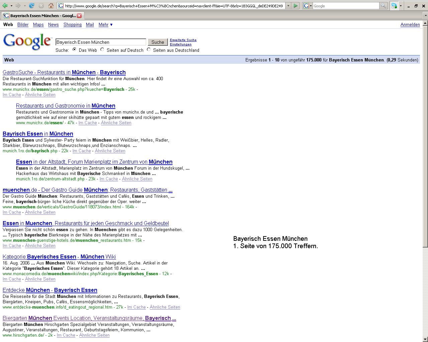This screenshot has height=342, width=428.
Task: Click the greyed Forward arrow button
Action: [x=18, y=6]
